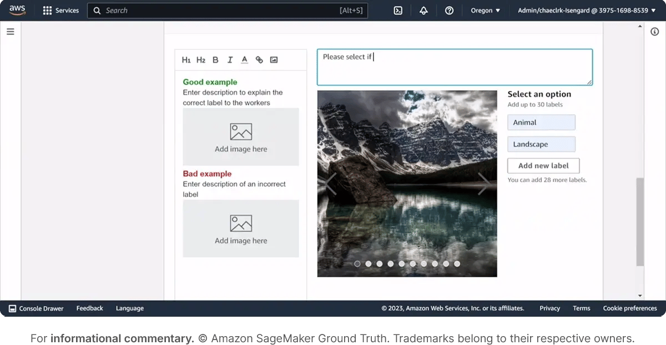666x345 pixels.
Task: Jump to first carousel image dot
Action: [x=357, y=263]
